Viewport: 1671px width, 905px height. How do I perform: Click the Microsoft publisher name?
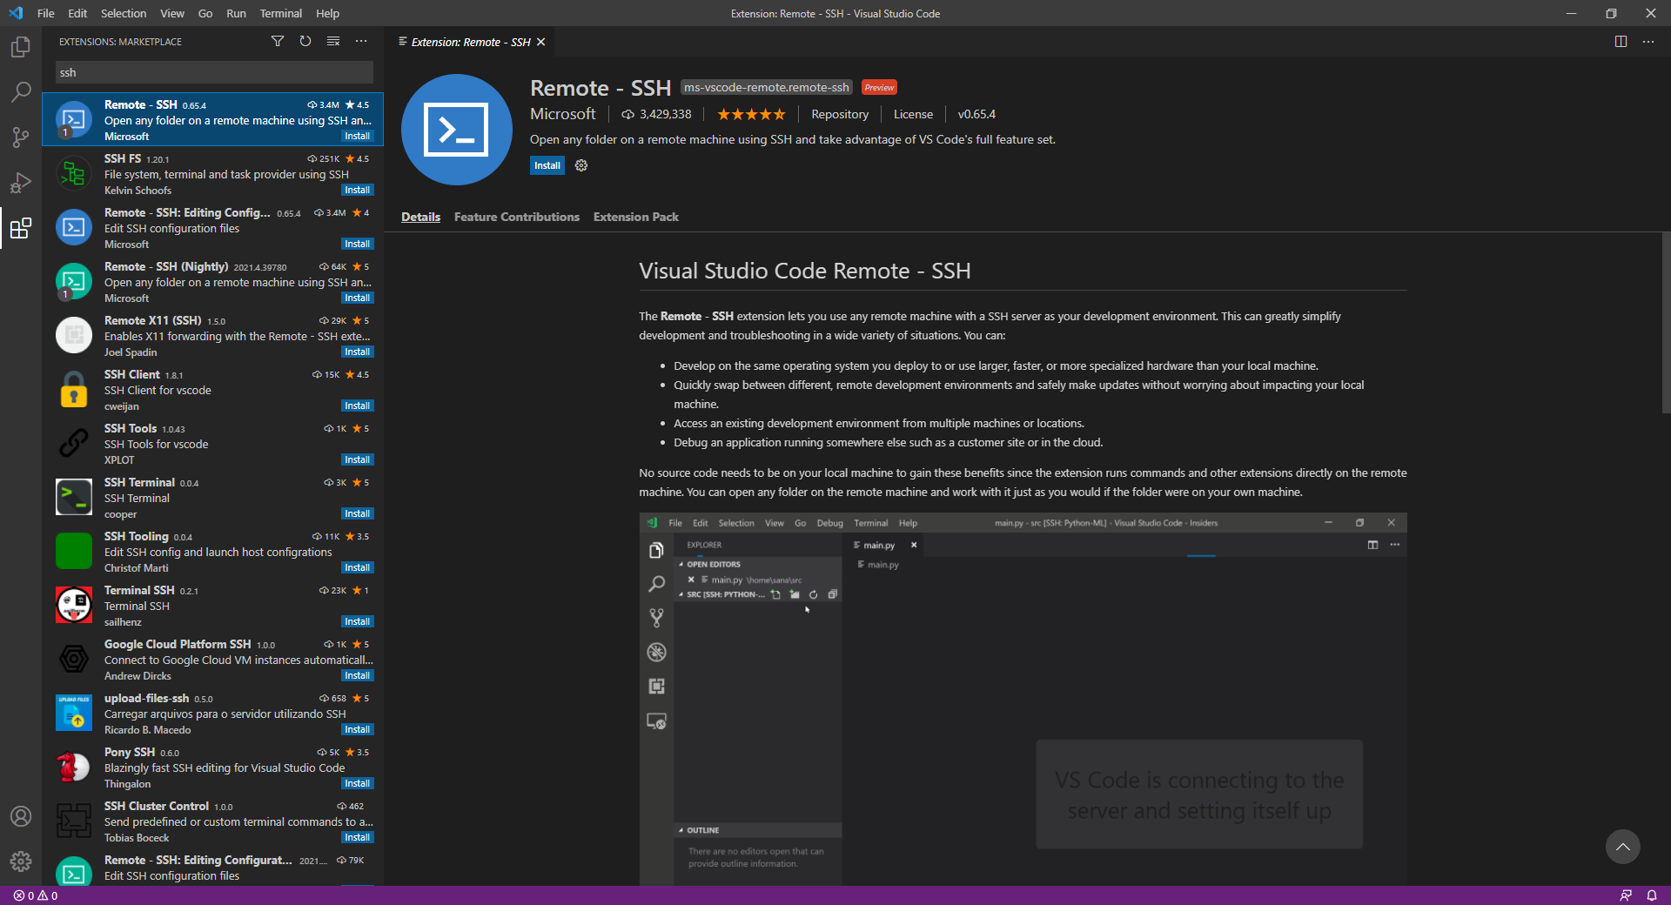point(563,114)
